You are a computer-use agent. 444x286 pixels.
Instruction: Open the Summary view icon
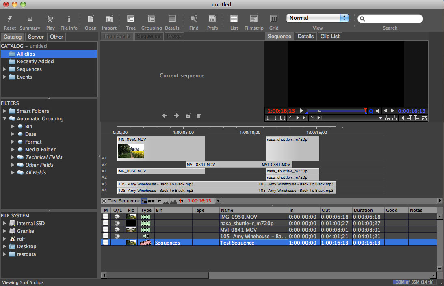click(30, 19)
